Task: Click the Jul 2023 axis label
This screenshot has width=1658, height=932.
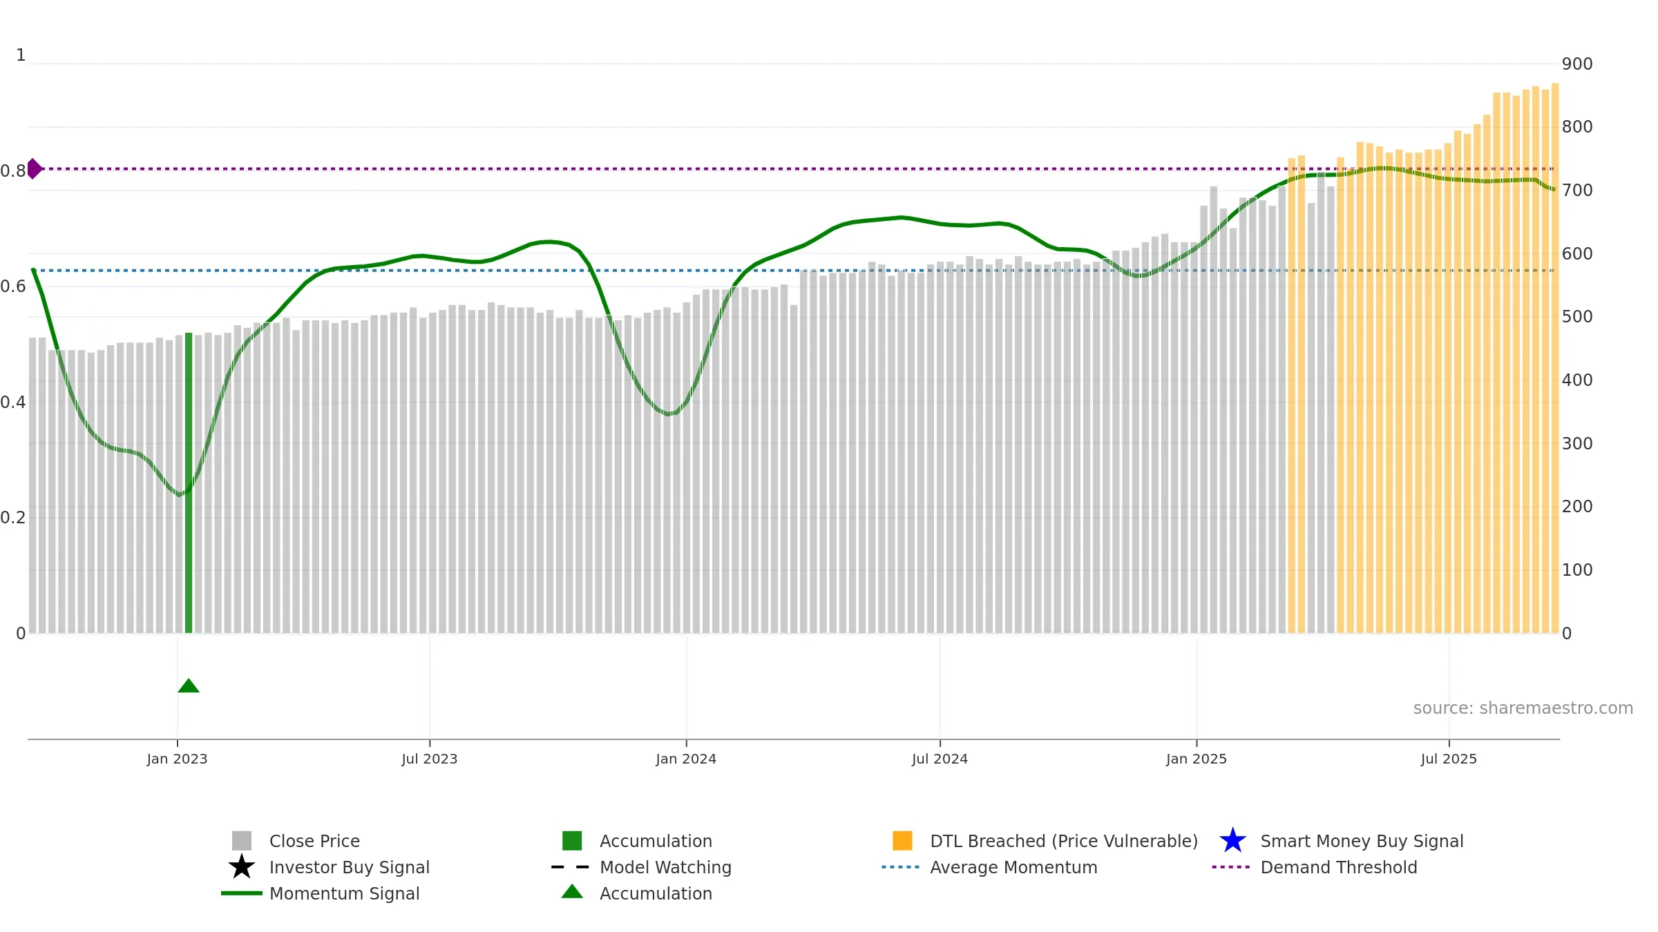Action: 430,759
